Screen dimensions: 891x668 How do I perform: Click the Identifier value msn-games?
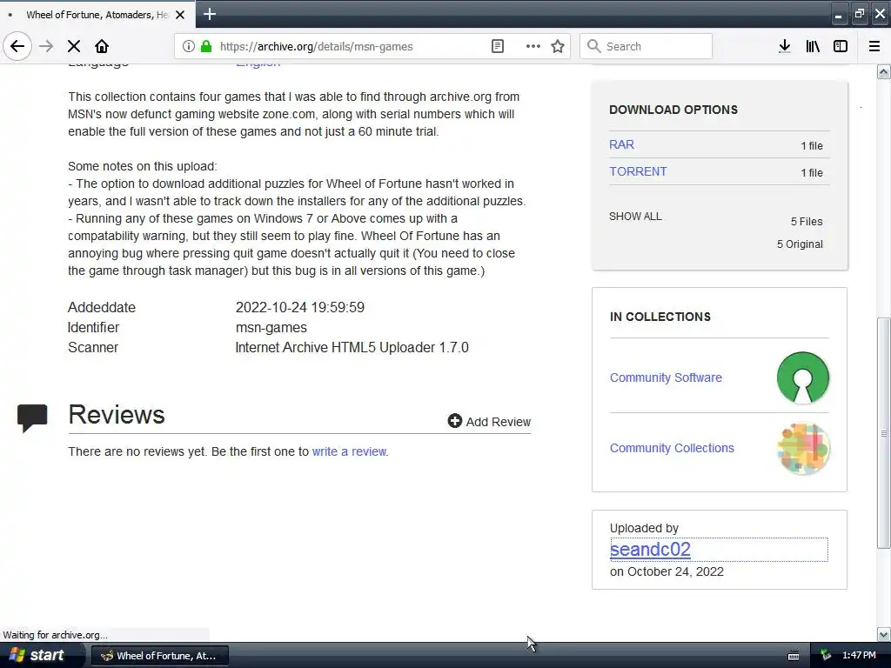tap(271, 327)
